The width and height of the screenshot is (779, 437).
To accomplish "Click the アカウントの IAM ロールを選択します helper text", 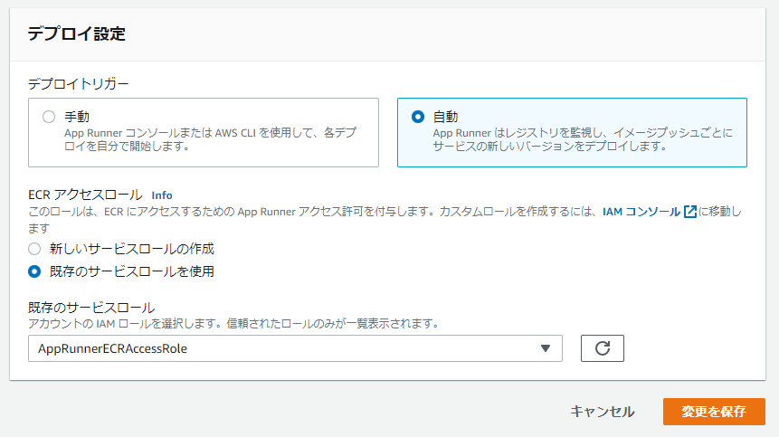I will [234, 324].
